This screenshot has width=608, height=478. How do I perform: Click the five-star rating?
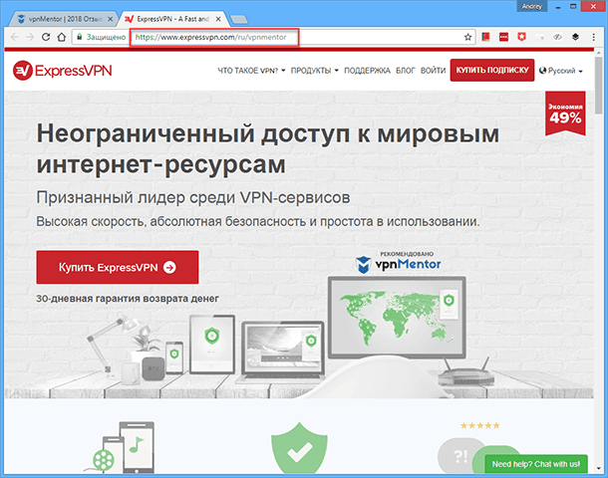coord(479,425)
